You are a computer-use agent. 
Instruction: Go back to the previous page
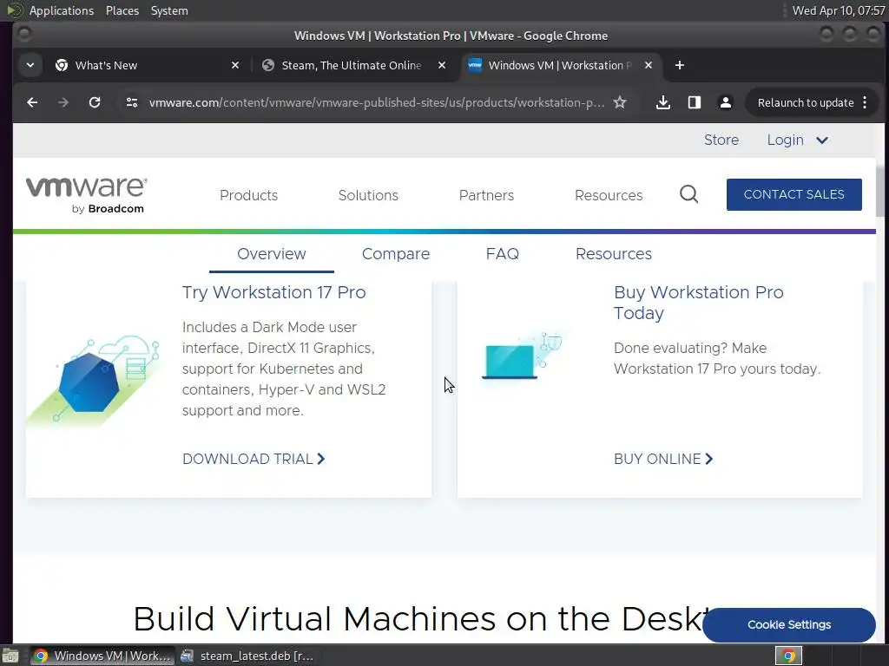[x=32, y=102]
